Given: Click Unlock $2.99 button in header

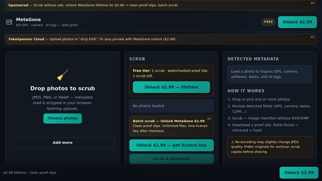Looking at the screenshot, I should click(x=298, y=22).
